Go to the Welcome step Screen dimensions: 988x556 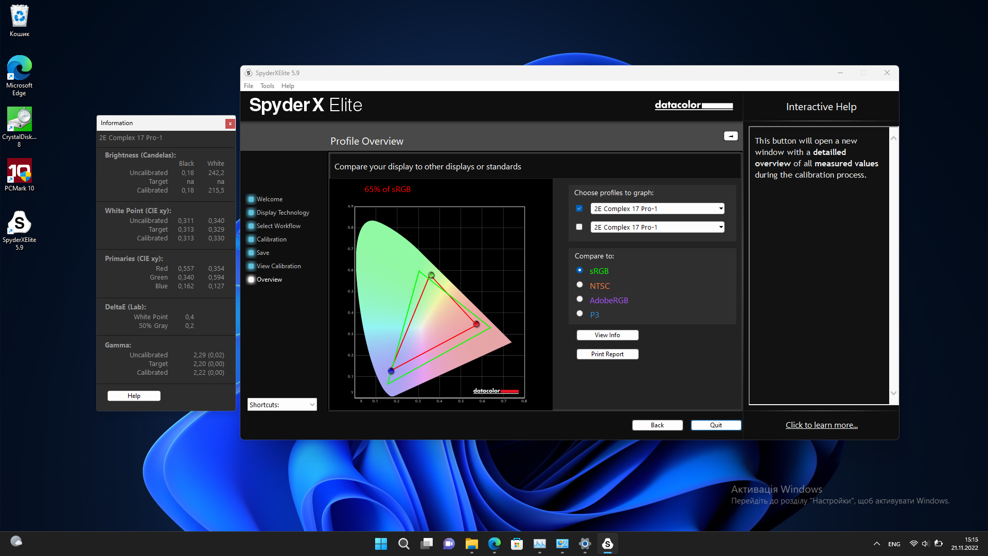pos(265,199)
